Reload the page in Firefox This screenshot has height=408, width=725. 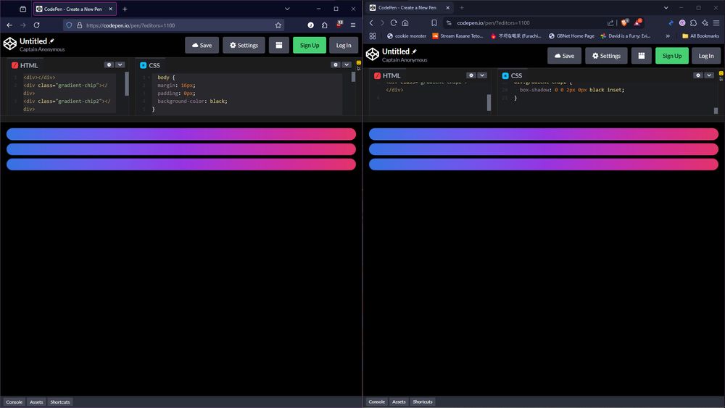coord(36,25)
